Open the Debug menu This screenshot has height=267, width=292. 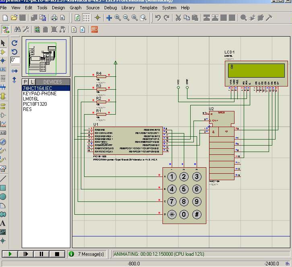point(110,7)
